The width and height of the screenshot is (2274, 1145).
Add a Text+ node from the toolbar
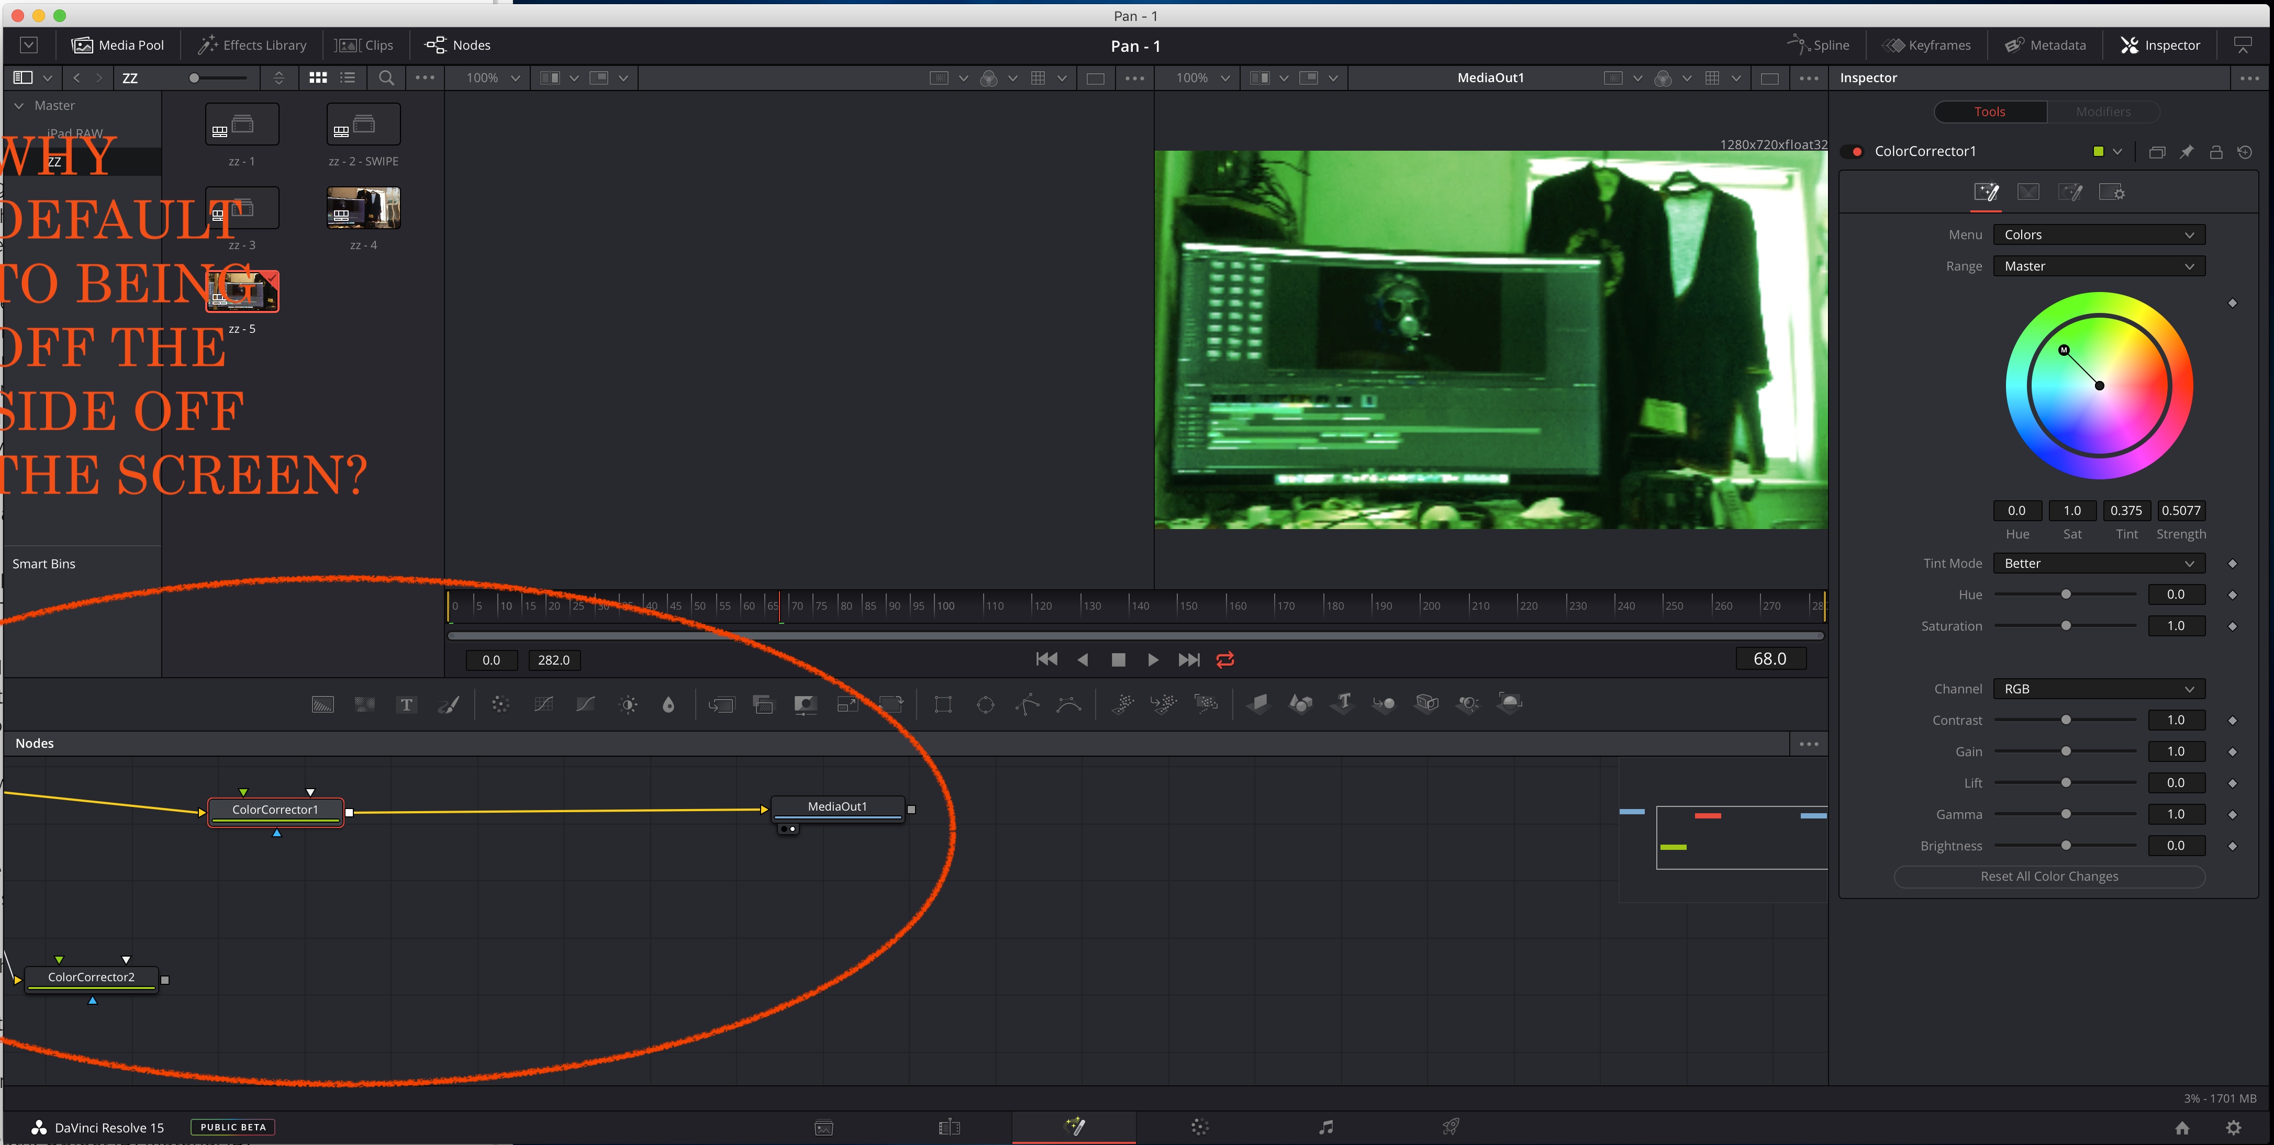coord(406,704)
